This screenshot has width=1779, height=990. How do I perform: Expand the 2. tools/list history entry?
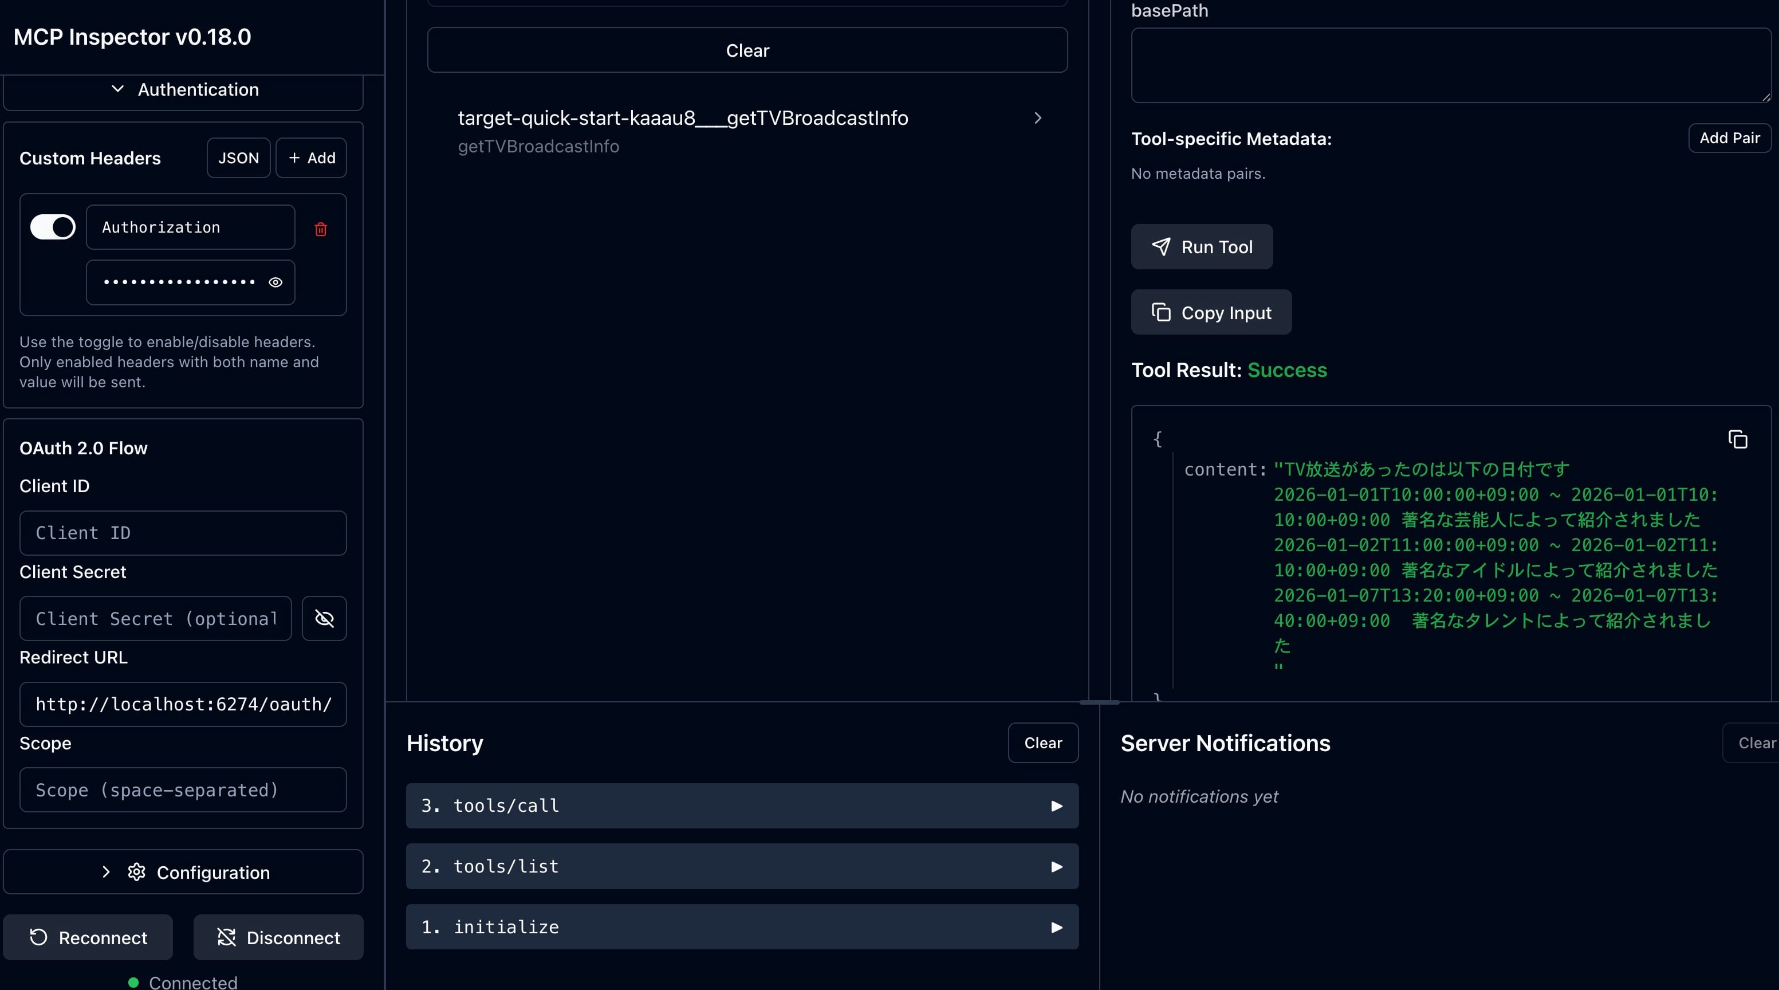pyautogui.click(x=1056, y=866)
